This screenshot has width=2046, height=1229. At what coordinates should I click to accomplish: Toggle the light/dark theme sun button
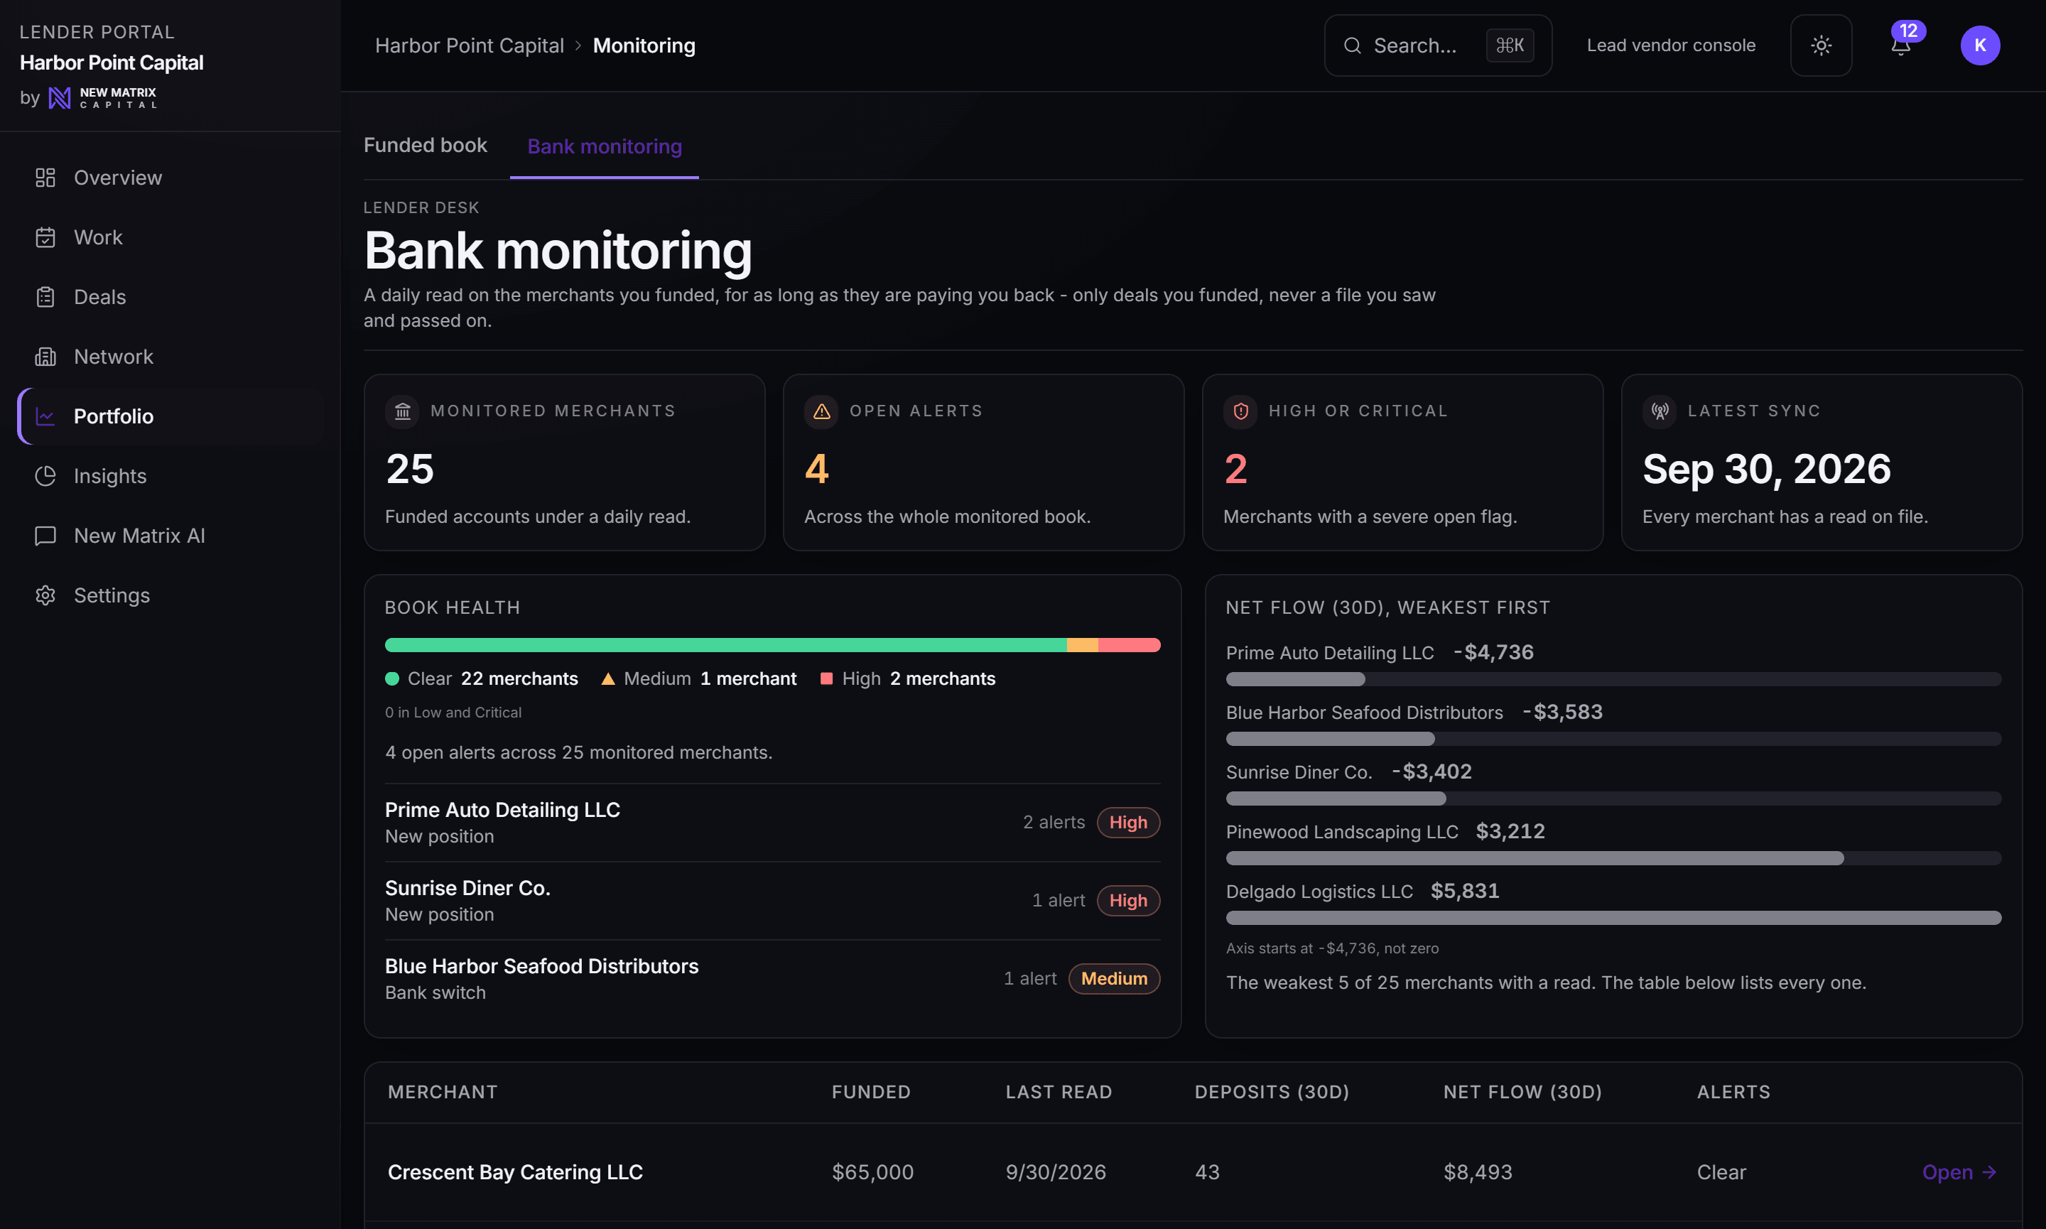pos(1821,45)
